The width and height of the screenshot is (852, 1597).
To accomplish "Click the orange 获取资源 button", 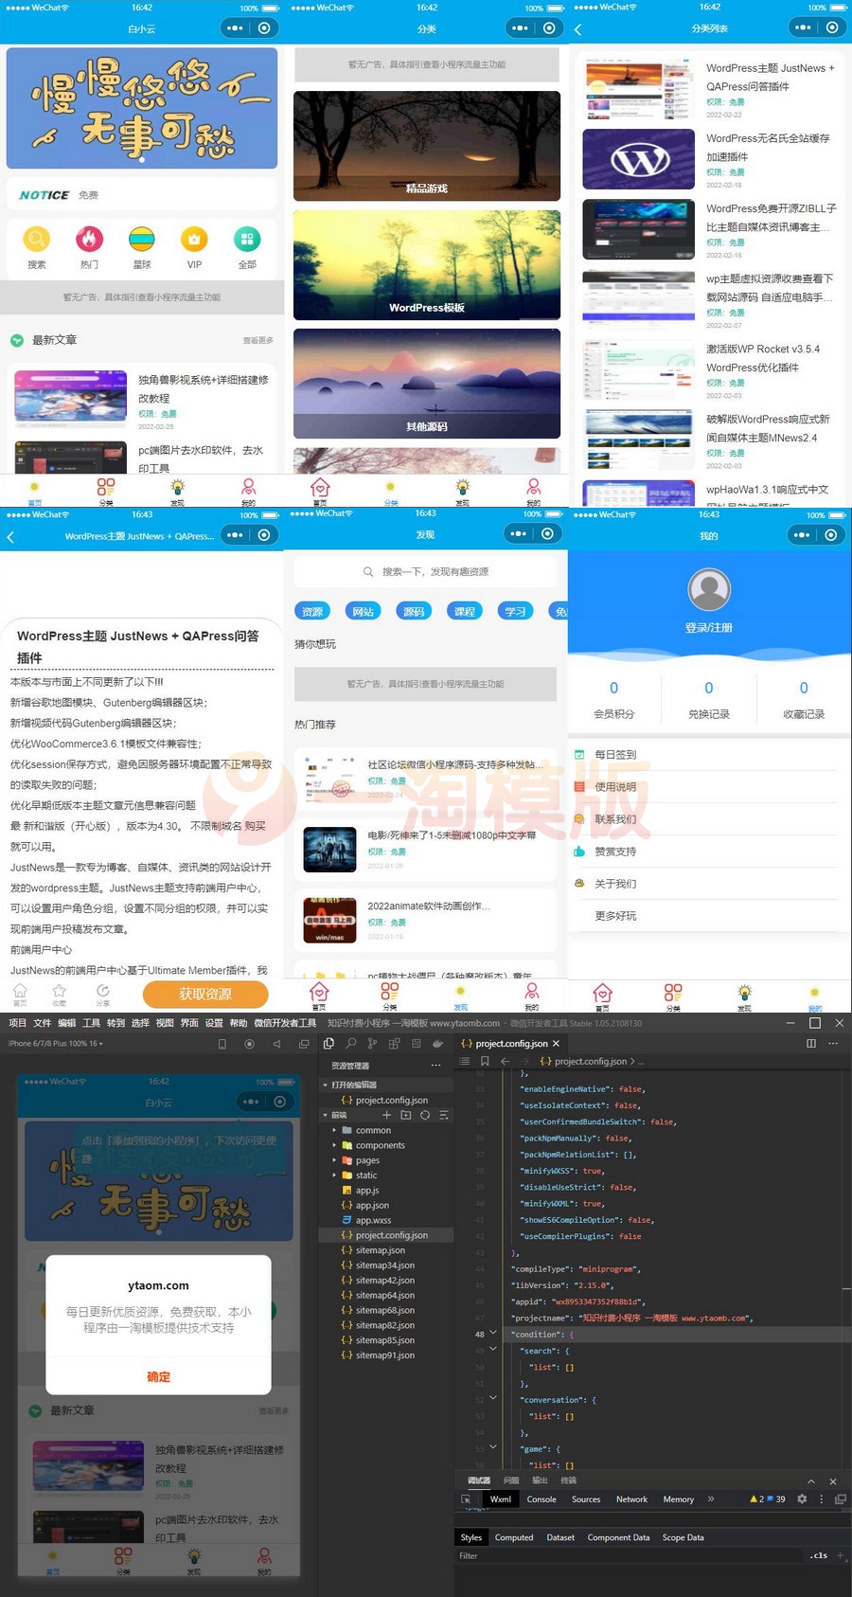I will (205, 994).
